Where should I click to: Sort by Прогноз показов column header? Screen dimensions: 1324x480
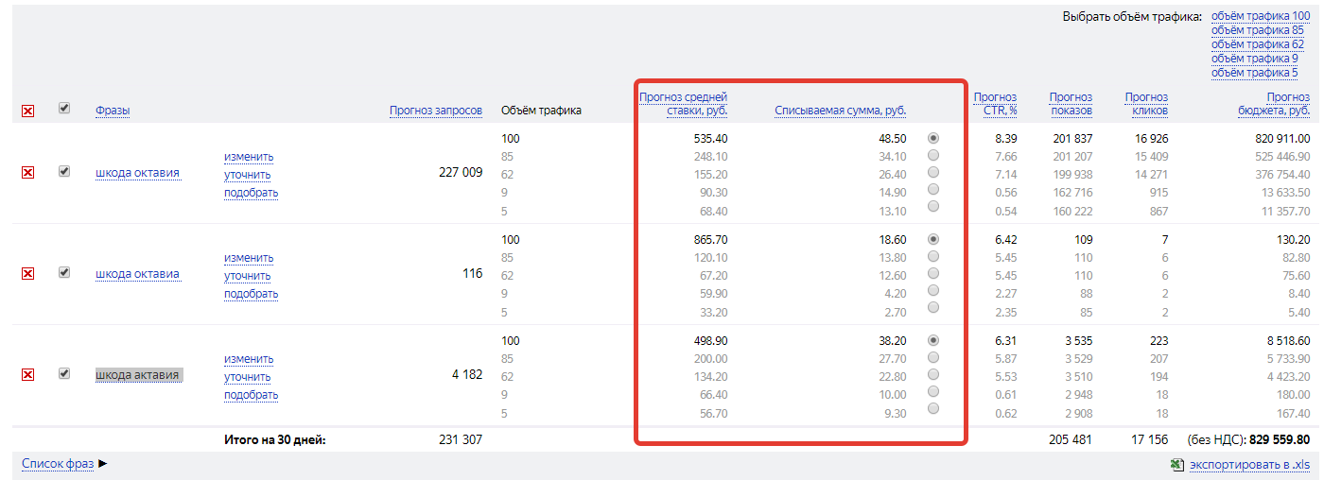pos(1071,103)
